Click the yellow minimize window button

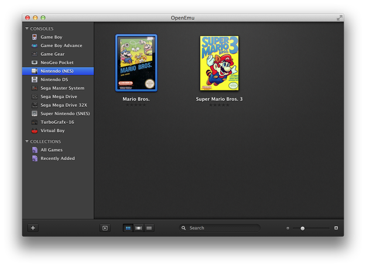point(35,18)
